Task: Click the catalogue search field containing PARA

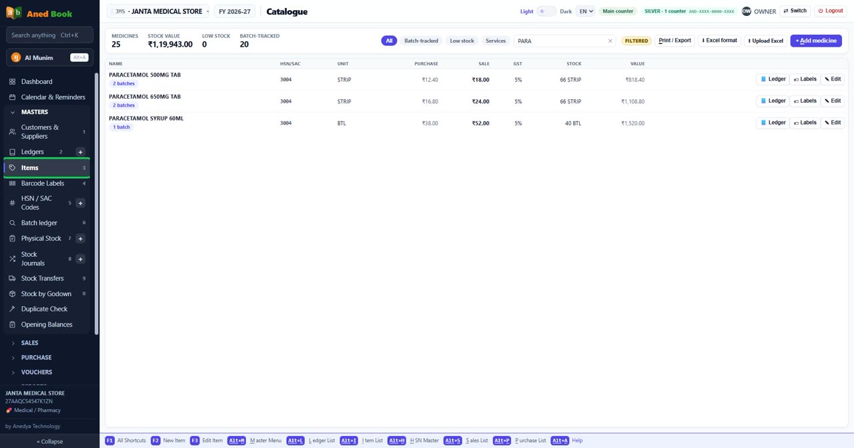Action: (565, 41)
